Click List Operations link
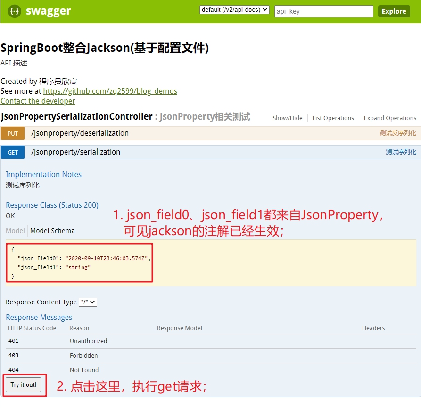 [x=333, y=118]
